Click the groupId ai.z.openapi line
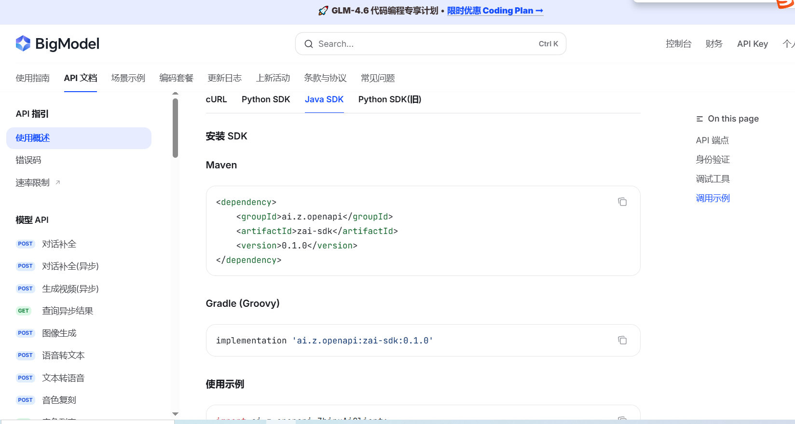The width and height of the screenshot is (795, 424). (x=315, y=217)
